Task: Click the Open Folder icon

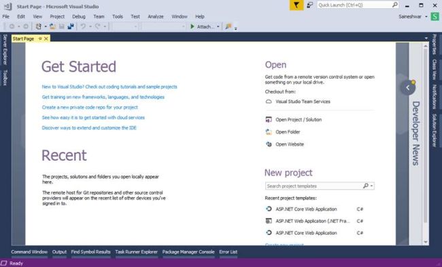Action: click(x=269, y=132)
